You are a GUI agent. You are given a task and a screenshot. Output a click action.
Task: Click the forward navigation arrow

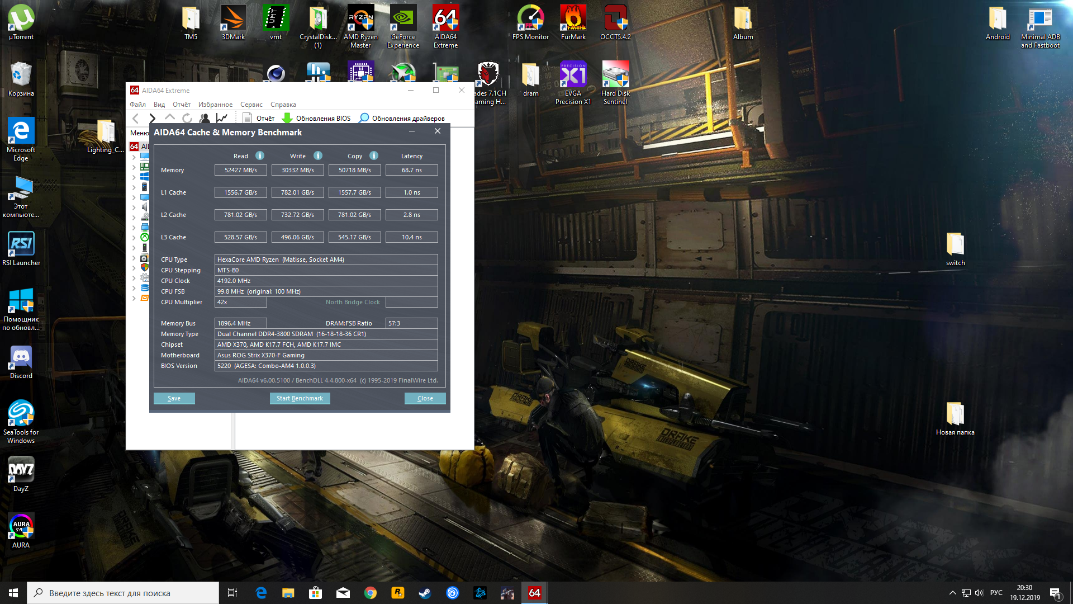point(152,118)
